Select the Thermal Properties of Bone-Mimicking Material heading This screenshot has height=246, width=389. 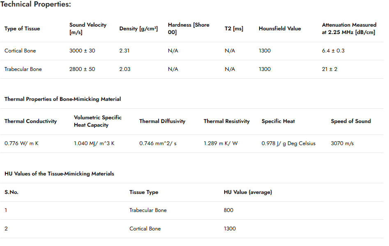[63, 99]
